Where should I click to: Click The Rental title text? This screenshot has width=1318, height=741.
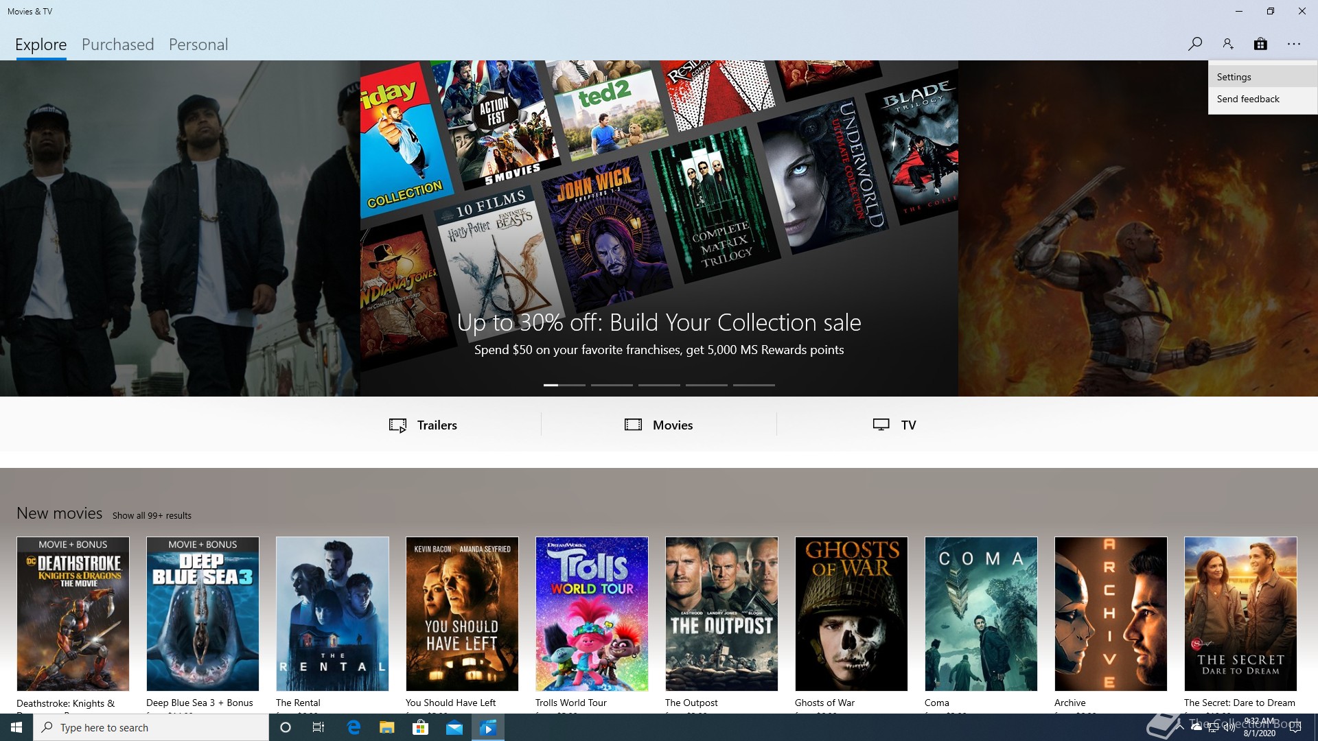pos(298,703)
